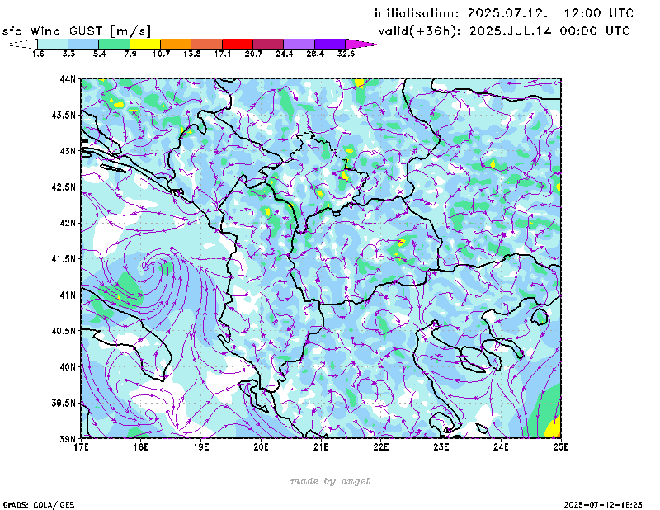The height and width of the screenshot is (510, 660).
Task: Pick the orange 10.7–13.8 legend swatch
Action: (176, 43)
